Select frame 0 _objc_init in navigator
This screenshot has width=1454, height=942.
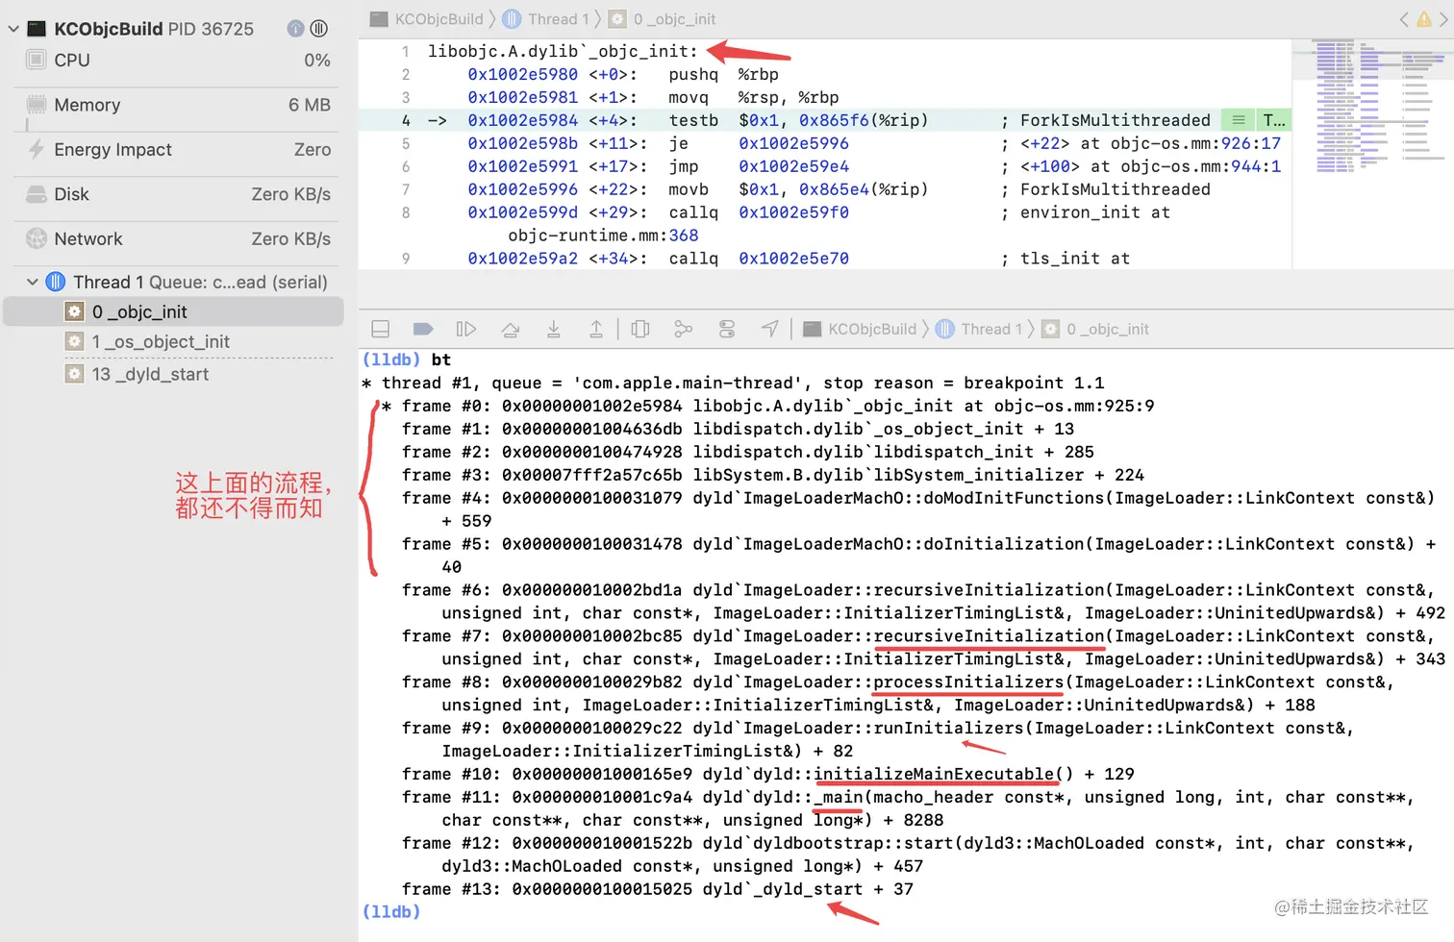tap(174, 311)
